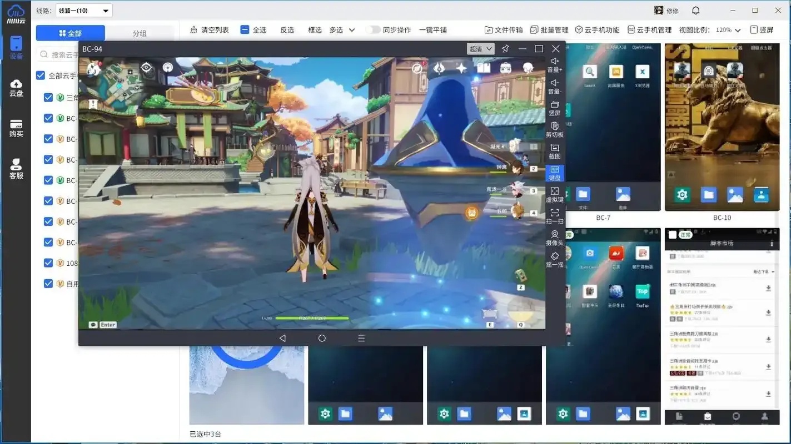
Task: Trigger the 摇一摇 shake tool
Action: click(555, 260)
